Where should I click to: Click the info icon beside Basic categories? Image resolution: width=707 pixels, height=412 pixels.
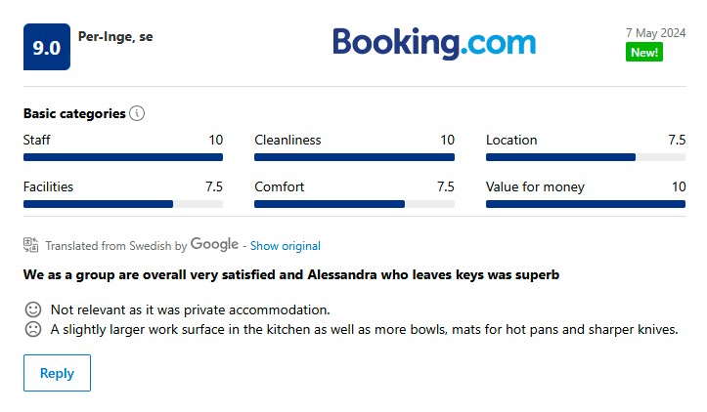pyautogui.click(x=137, y=113)
